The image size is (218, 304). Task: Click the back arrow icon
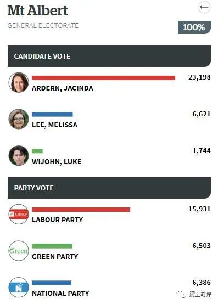[x=204, y=7]
